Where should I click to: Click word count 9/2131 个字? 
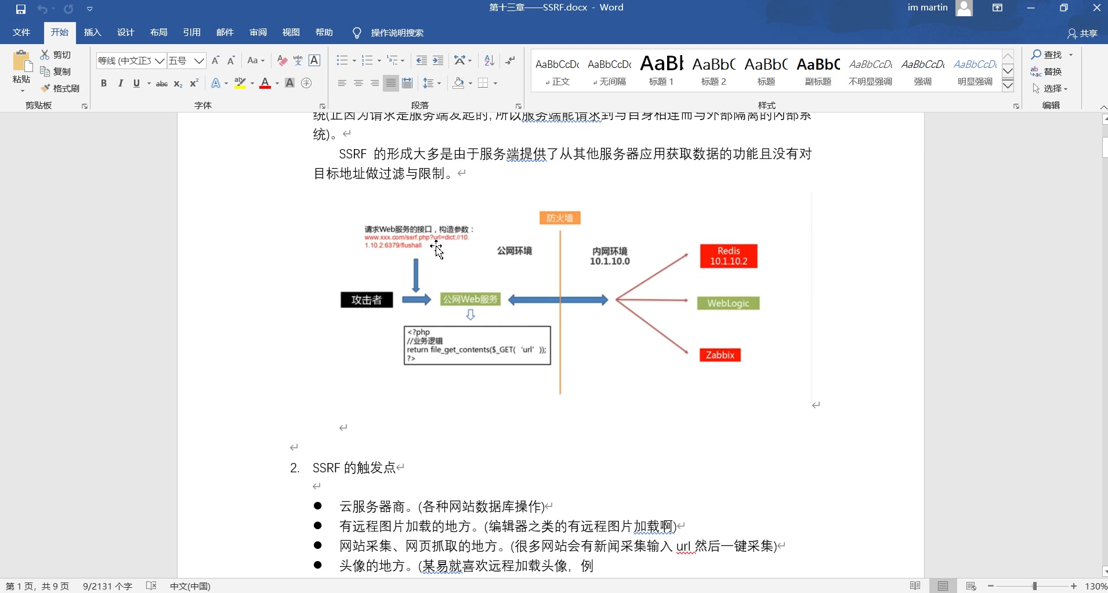click(108, 586)
